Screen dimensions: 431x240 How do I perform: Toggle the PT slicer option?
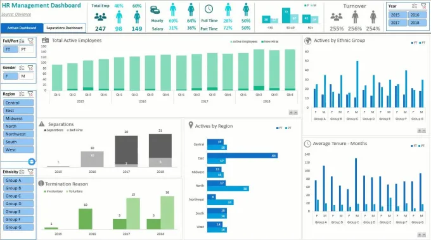pyautogui.click(x=27, y=49)
